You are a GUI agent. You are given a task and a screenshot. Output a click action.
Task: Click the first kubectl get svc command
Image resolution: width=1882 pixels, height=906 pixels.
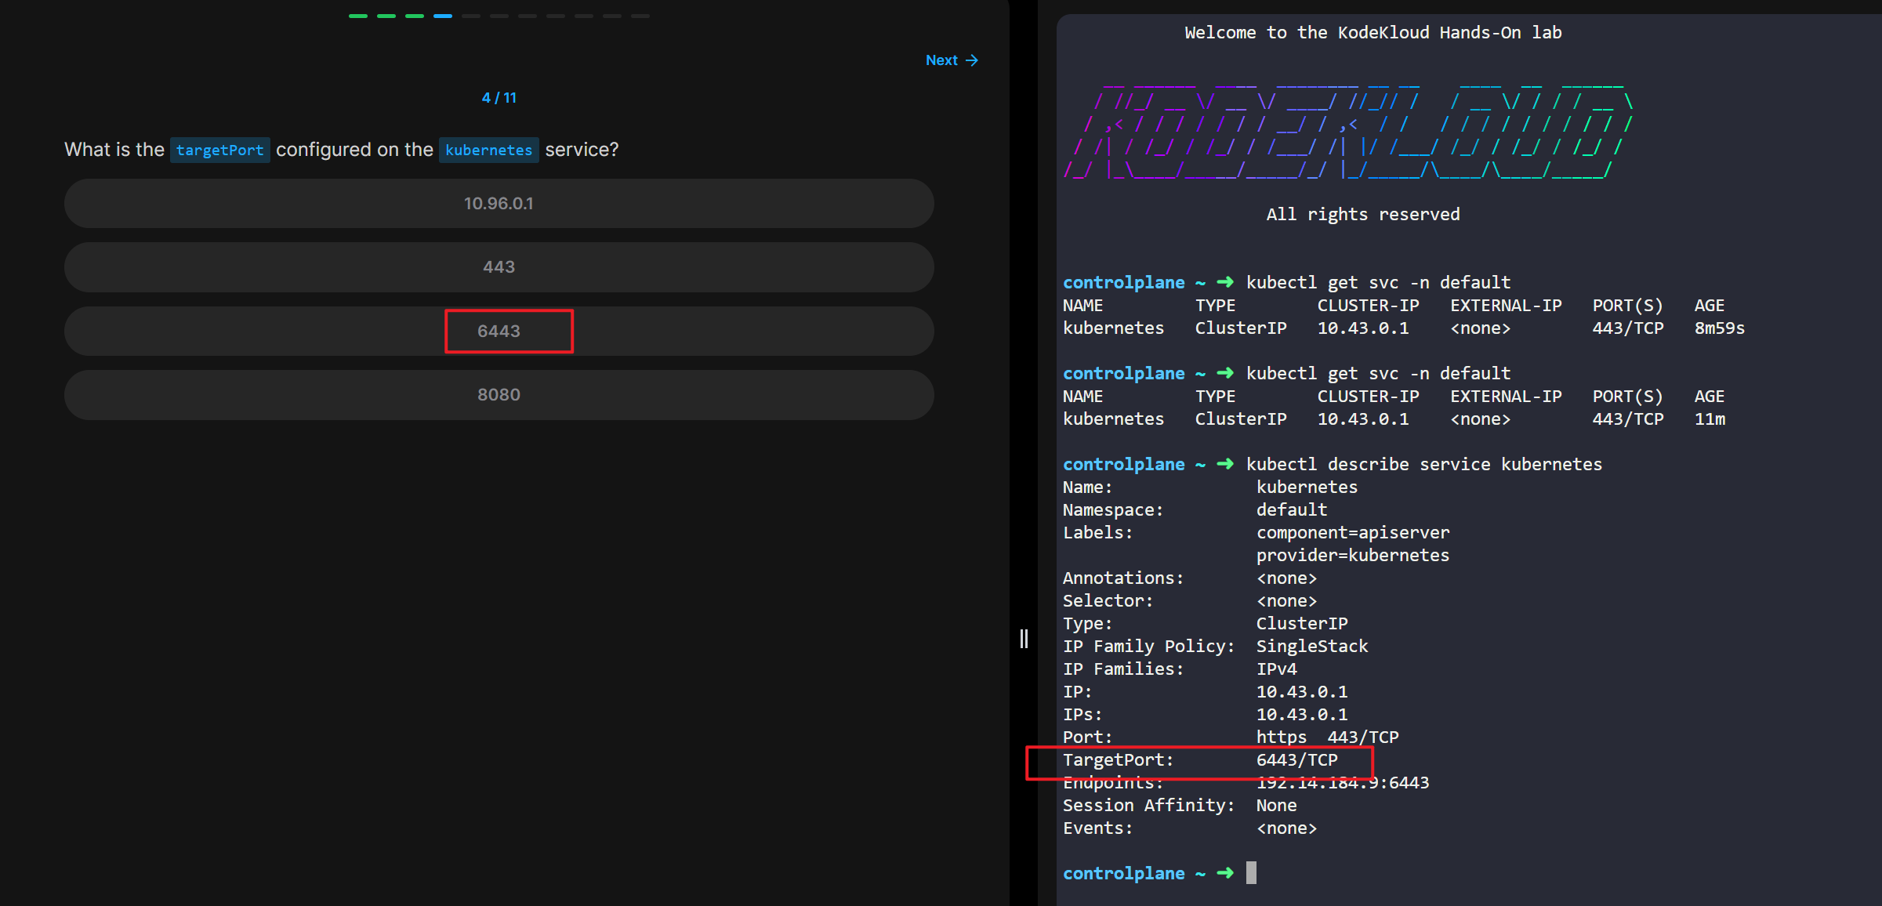[x=1378, y=283]
